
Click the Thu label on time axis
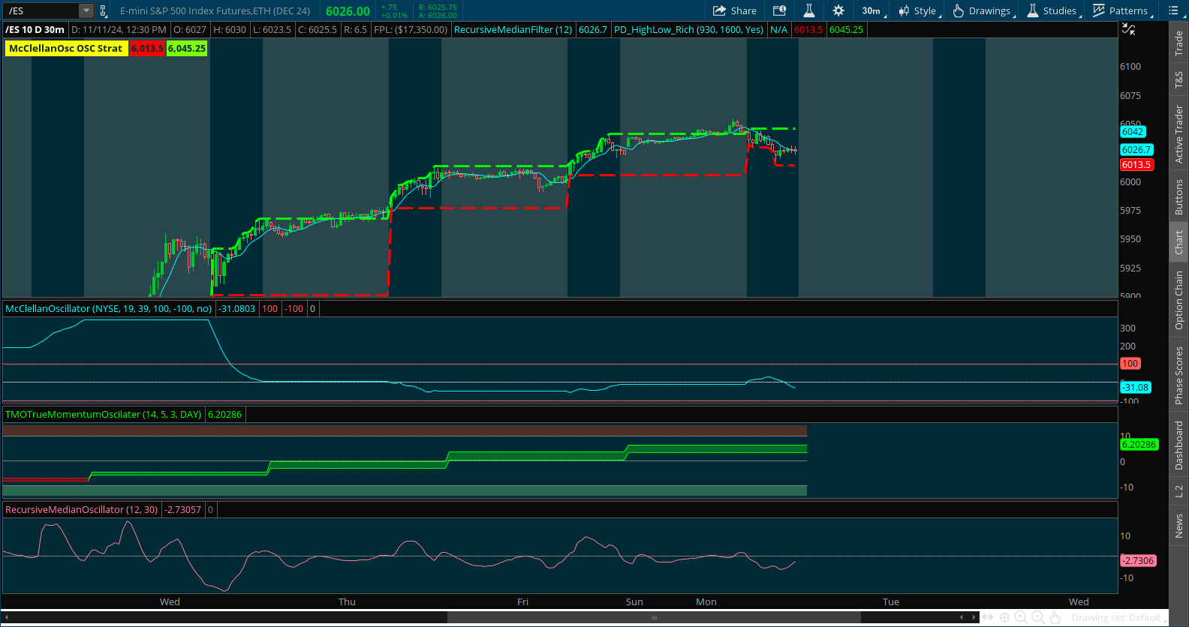(347, 601)
